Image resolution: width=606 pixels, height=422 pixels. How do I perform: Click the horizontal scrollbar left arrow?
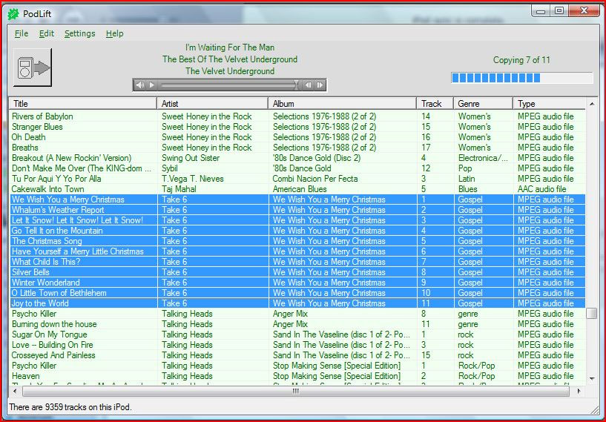(15, 391)
